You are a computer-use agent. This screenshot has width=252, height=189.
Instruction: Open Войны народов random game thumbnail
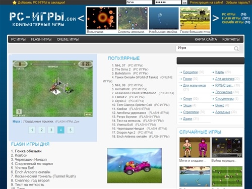coord(227,148)
